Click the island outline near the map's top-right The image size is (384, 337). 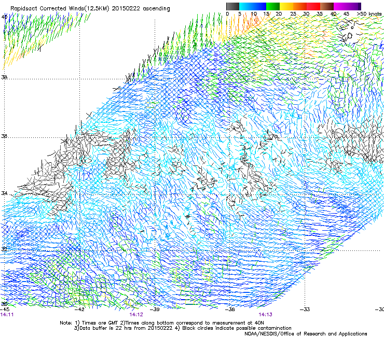pos(349,36)
